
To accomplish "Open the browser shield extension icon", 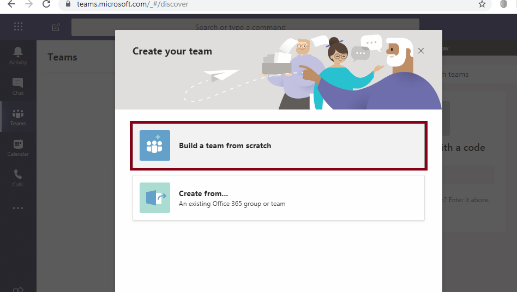I will click(503, 4).
